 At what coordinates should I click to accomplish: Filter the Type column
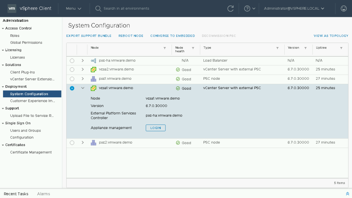coord(277,48)
